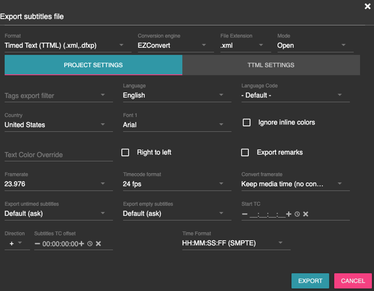The height and width of the screenshot is (291, 374).
Task: Open the Format dropdown showing Timed Text (TTML)
Action: coord(68,46)
